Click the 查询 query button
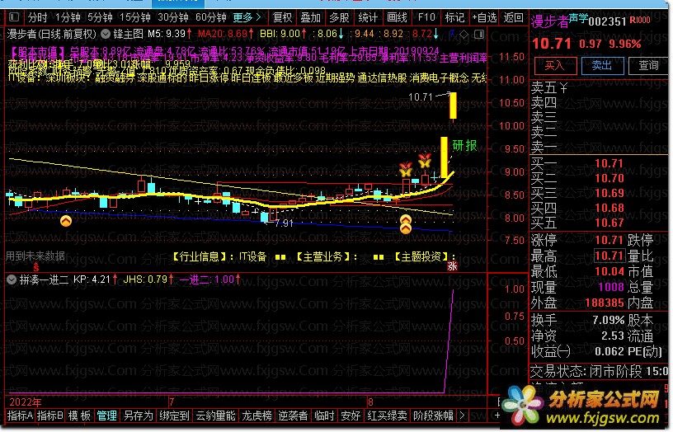Viewport: 673px width, 432px height. coord(648,66)
